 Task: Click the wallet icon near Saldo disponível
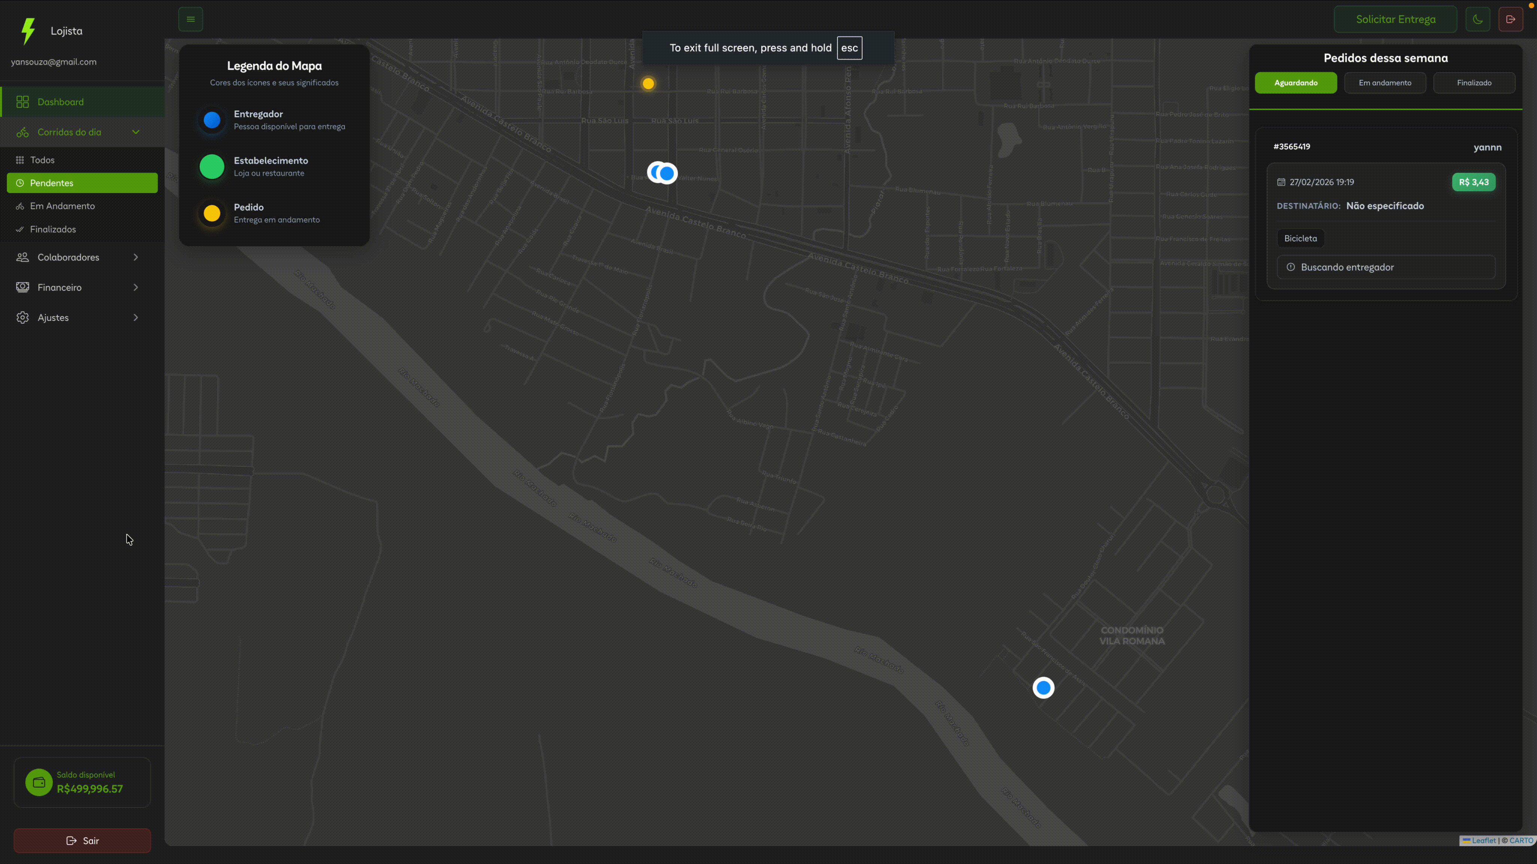pyautogui.click(x=39, y=782)
